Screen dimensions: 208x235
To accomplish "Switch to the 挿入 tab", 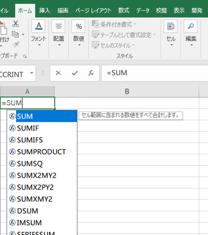I will point(45,10).
